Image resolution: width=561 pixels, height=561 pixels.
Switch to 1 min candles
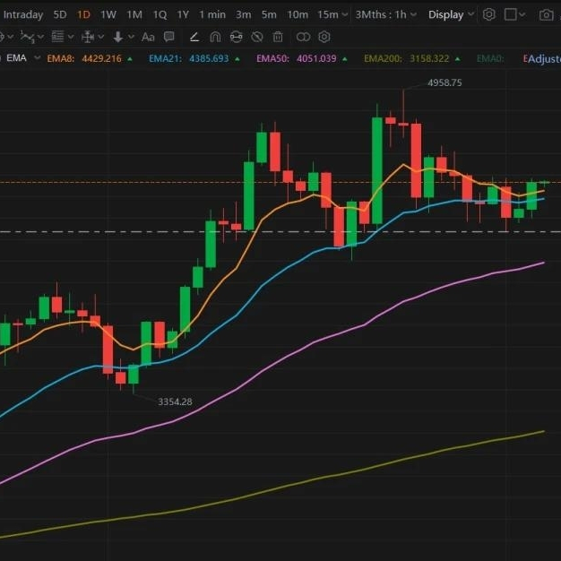pos(212,14)
